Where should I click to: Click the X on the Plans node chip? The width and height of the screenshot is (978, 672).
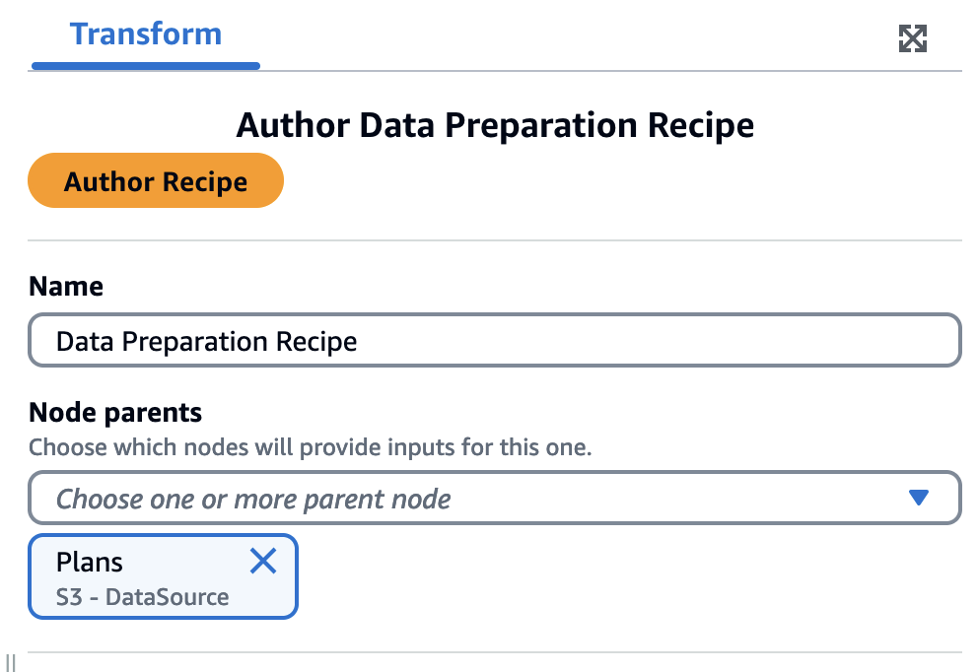[263, 561]
